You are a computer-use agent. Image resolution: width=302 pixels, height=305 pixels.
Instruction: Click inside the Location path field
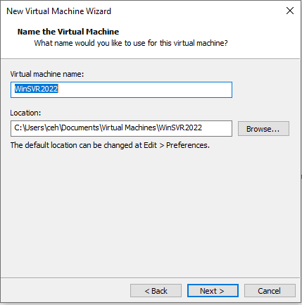(121, 128)
